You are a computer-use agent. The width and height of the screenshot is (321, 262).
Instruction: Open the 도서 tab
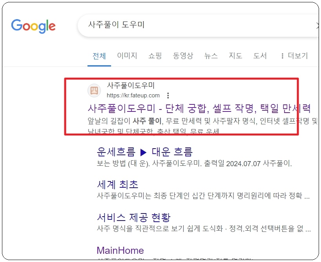point(260,56)
